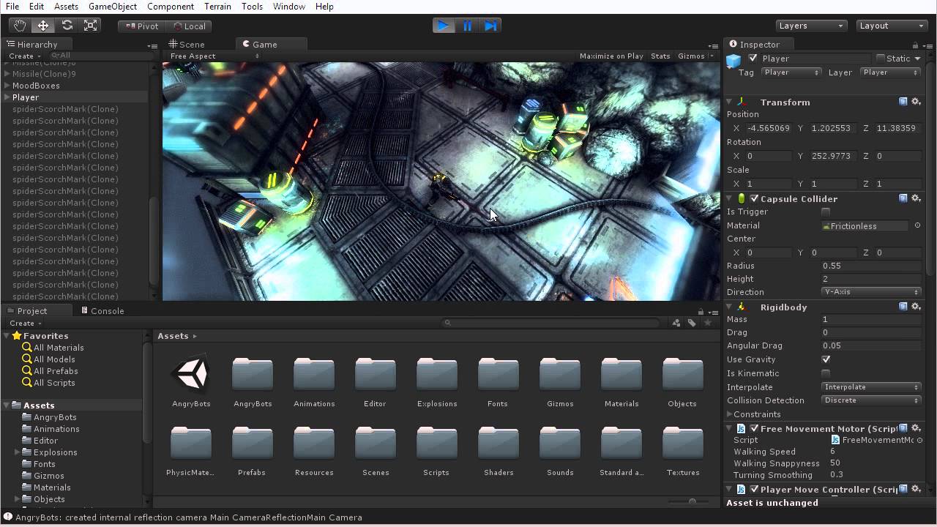Select the Hand tool in toolbar
937x527 pixels.
click(x=20, y=26)
